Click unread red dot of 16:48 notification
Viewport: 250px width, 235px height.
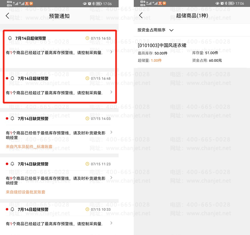(7, 78)
